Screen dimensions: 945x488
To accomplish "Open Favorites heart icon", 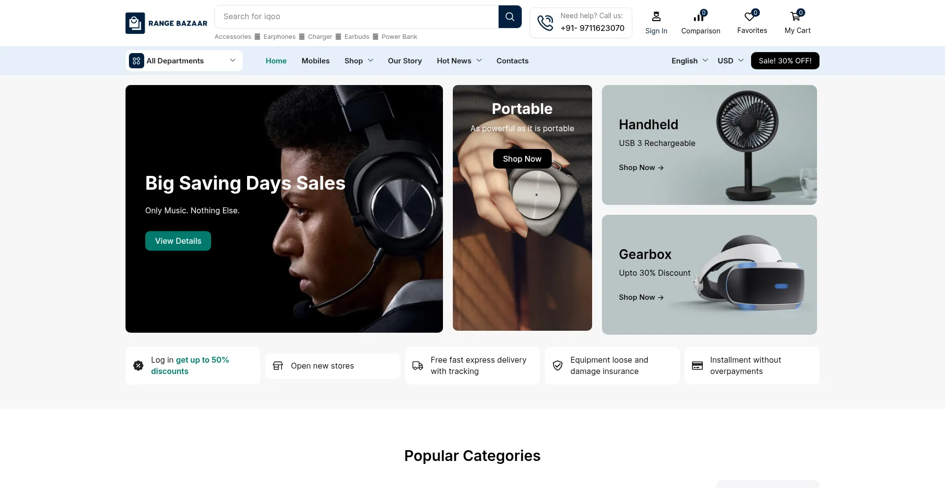I will [750, 17].
